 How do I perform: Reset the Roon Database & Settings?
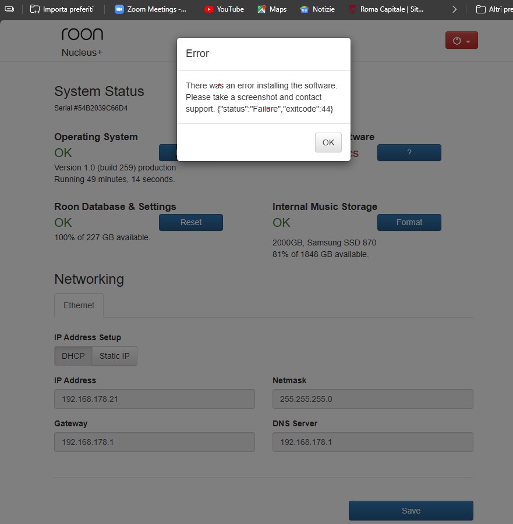(190, 222)
